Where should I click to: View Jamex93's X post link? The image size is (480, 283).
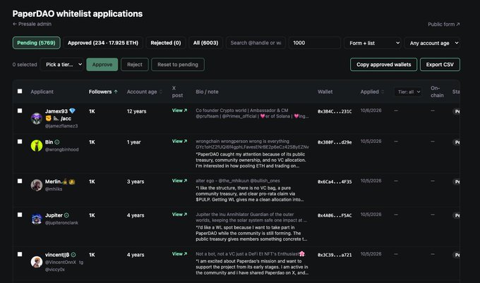(179, 111)
